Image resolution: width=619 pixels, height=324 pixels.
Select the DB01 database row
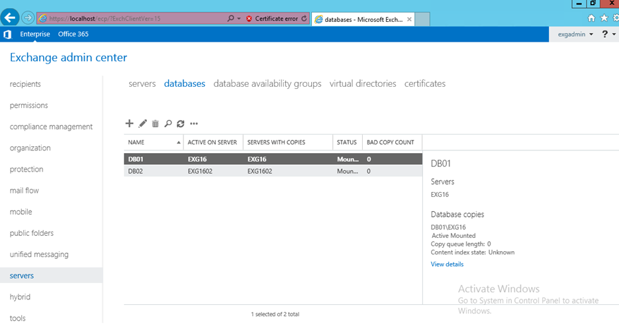pyautogui.click(x=273, y=159)
